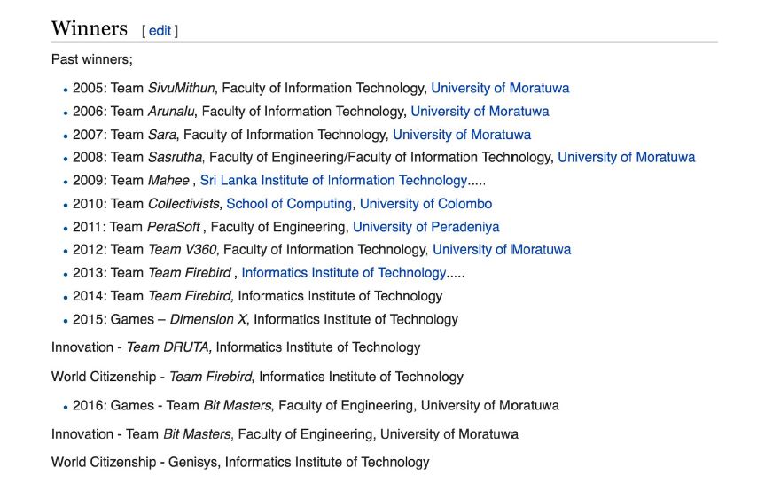765x499 pixels.
Task: Click the edit link beside Winners heading
Action: click(160, 31)
